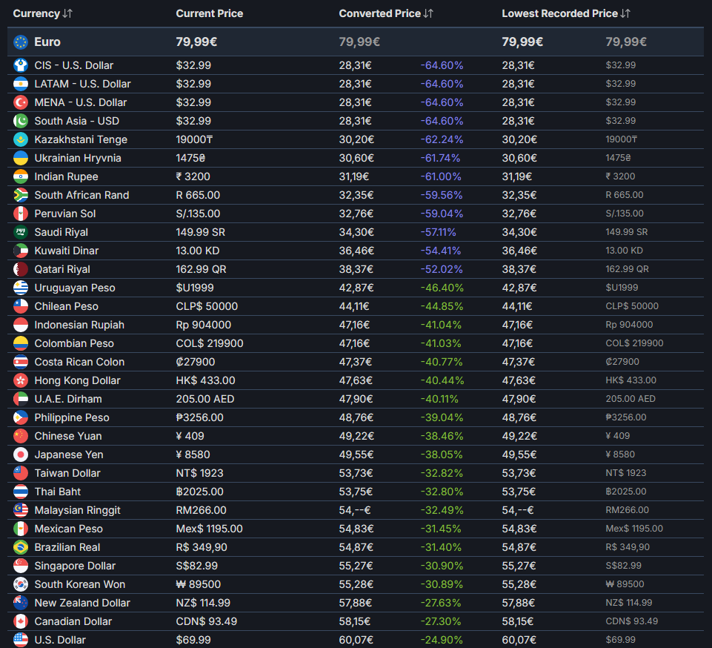Click the Japanese Yen flag icon
The image size is (712, 648).
21,454
